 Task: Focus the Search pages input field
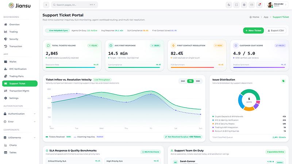[74, 5]
